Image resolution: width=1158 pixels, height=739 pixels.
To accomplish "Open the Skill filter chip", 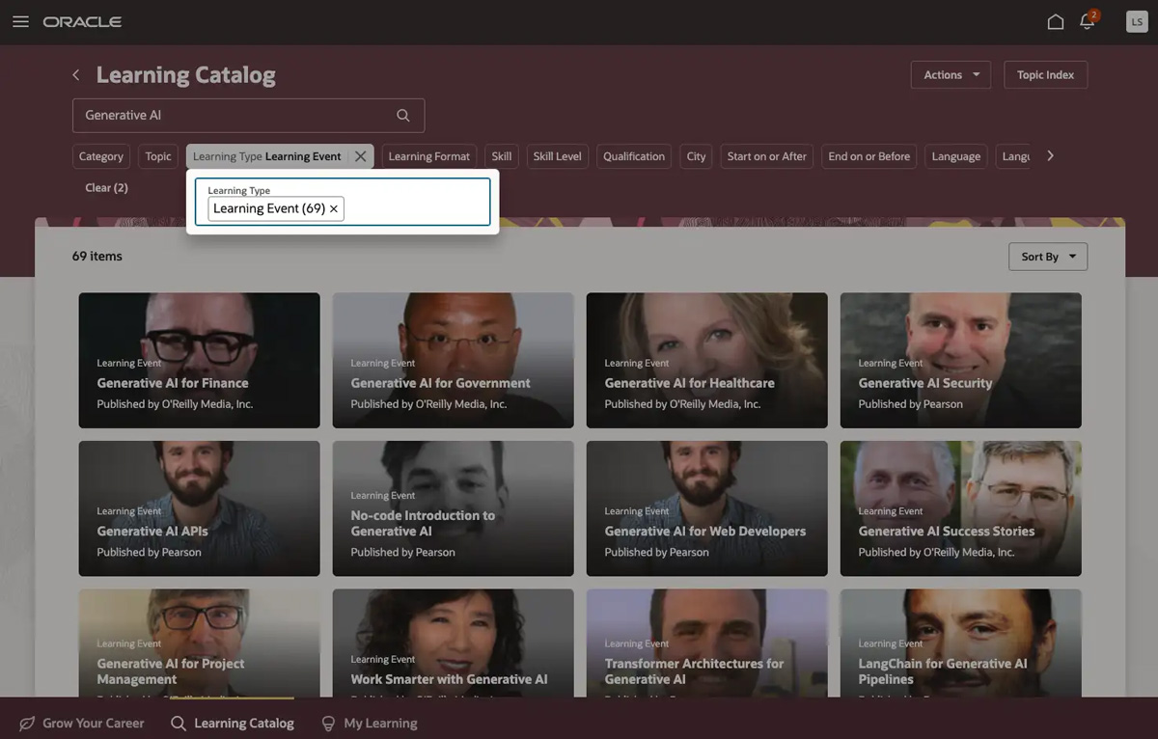I will (502, 156).
